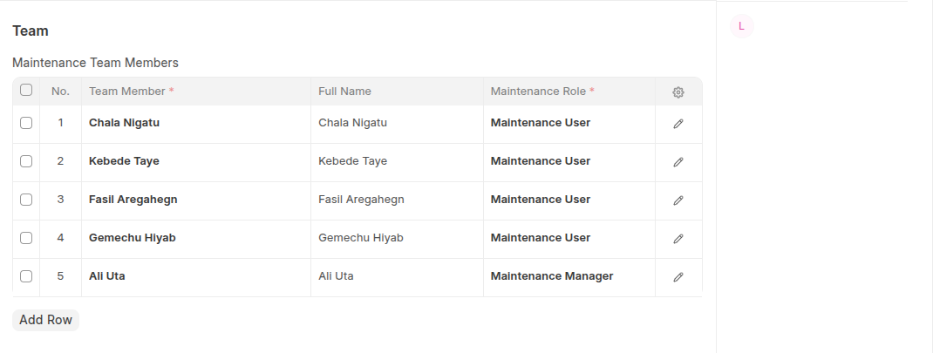
Task: Click the Add Row button
Action: (45, 320)
